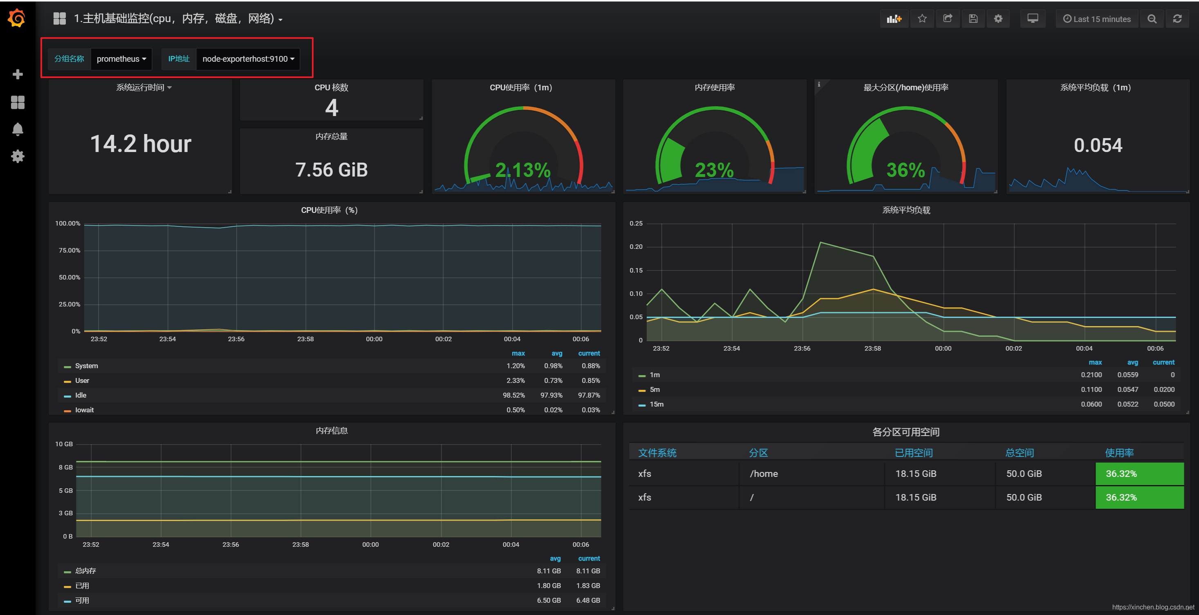Open the Create plus menu in sidebar

[x=18, y=74]
